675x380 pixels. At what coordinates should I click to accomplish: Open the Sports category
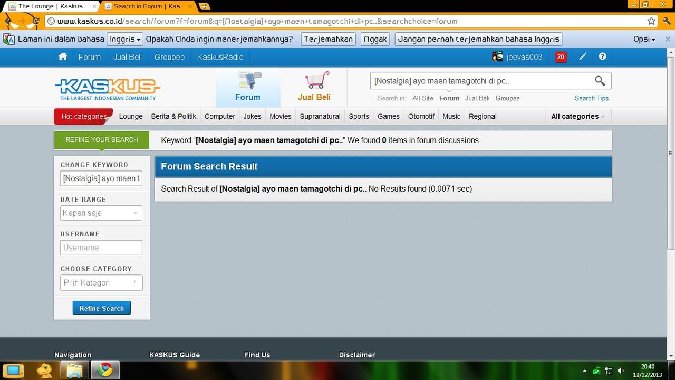pos(359,116)
